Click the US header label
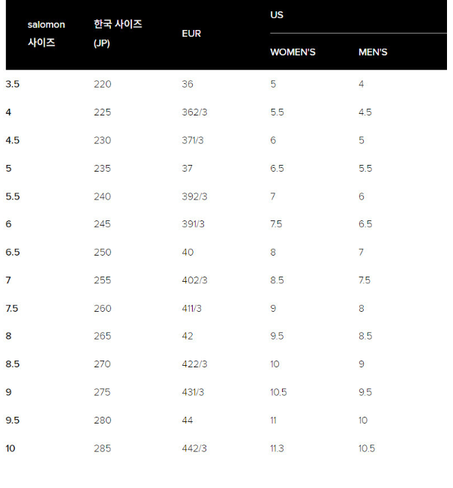 coord(277,15)
